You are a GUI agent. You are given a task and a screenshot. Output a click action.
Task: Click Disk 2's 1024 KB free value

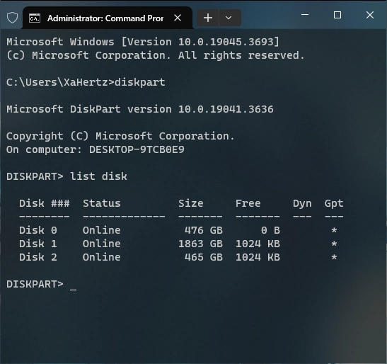tap(258, 257)
